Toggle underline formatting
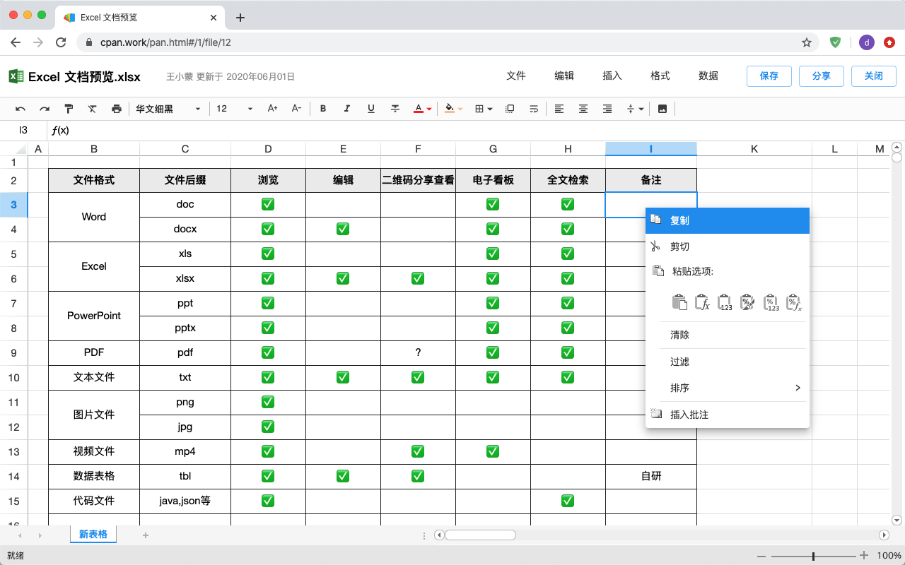The image size is (905, 565). coord(371,109)
